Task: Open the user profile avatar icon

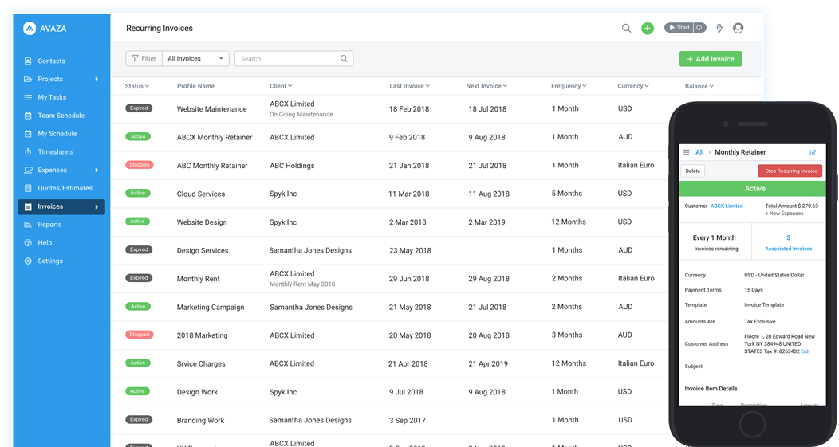Action: pyautogui.click(x=738, y=29)
